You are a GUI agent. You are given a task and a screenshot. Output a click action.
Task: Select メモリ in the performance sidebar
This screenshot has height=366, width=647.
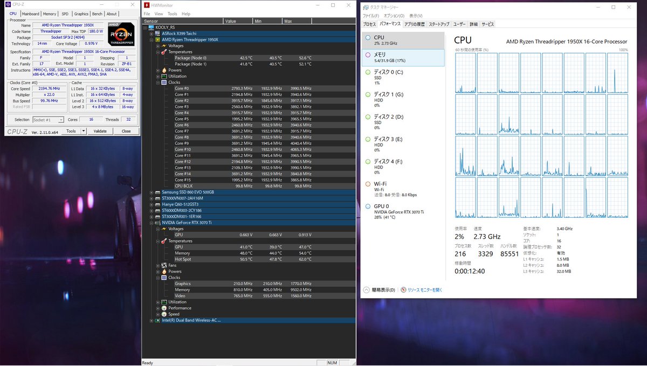[x=403, y=58]
